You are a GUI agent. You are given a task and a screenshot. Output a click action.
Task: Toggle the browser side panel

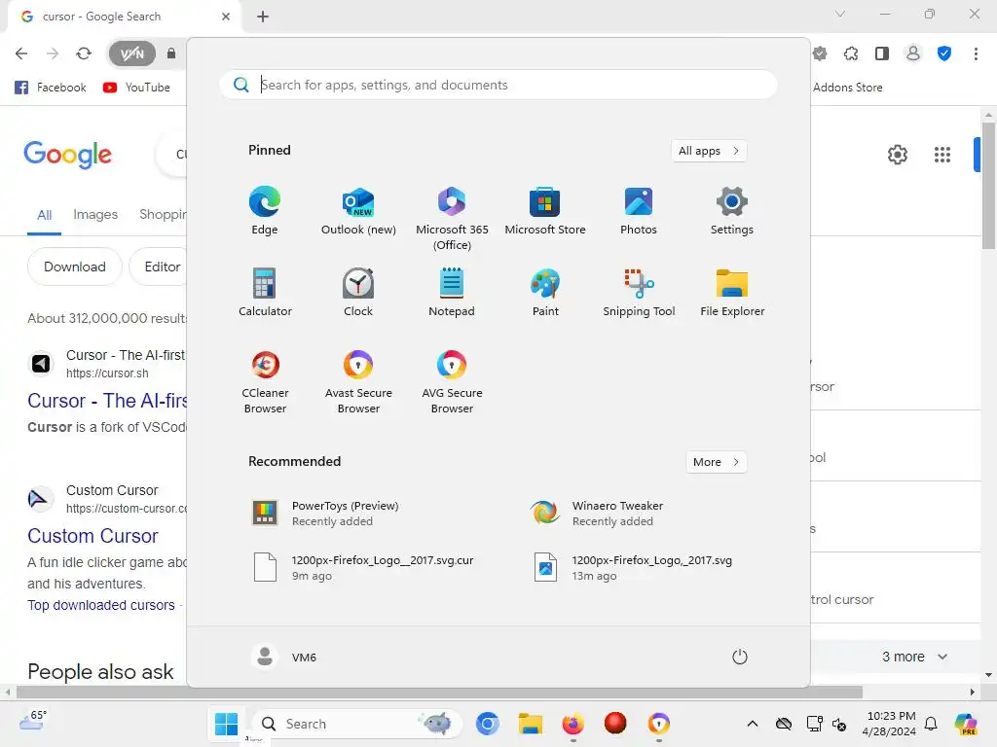(x=882, y=54)
